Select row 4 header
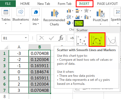Viewport: 121px width, 99px height. (x=4, y=72)
